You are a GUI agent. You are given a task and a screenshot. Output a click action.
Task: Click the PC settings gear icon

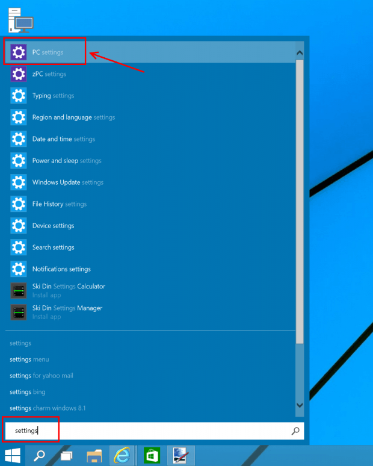(x=19, y=52)
